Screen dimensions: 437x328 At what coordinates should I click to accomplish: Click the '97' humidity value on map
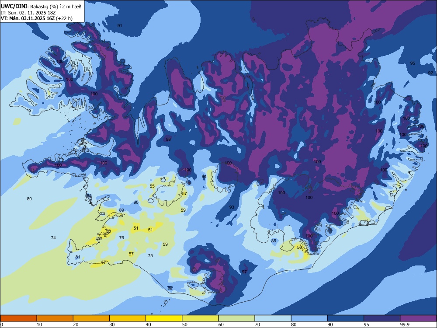(244, 272)
